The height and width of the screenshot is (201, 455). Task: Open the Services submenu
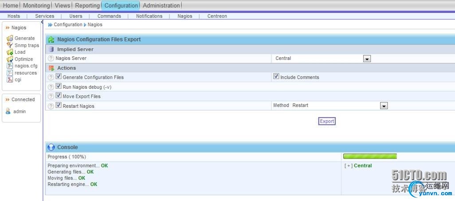(x=45, y=16)
